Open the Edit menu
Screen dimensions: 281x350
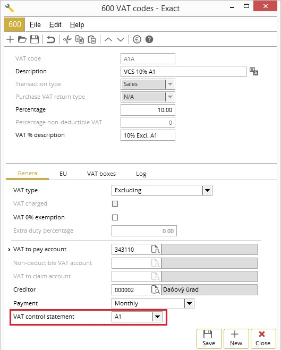pyautogui.click(x=55, y=24)
